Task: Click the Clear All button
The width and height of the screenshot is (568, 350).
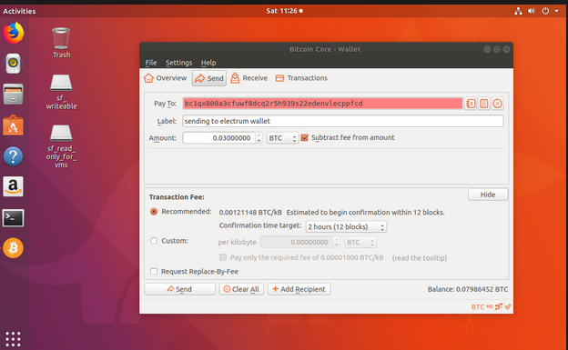Action: click(241, 289)
